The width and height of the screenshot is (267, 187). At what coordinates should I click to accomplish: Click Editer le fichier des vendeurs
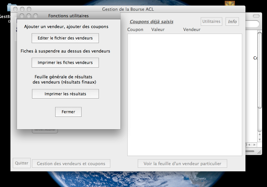point(65,38)
